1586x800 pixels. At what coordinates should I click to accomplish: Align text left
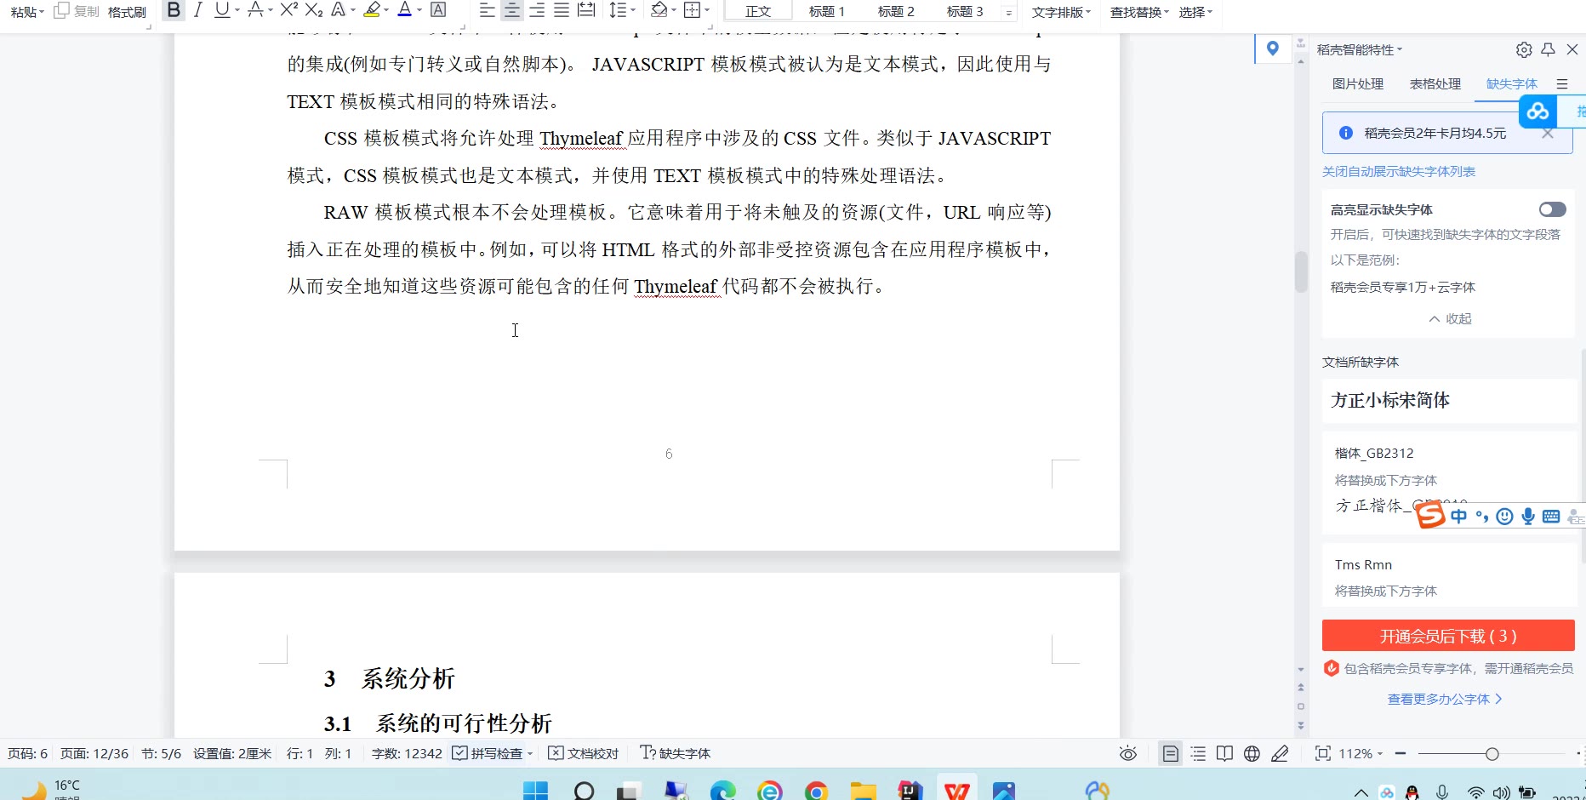[487, 10]
